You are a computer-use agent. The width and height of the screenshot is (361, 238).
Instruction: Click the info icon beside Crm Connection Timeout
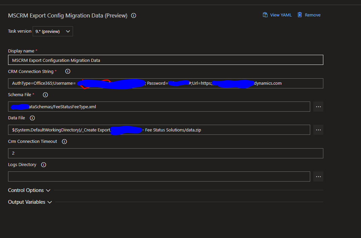pos(64,141)
